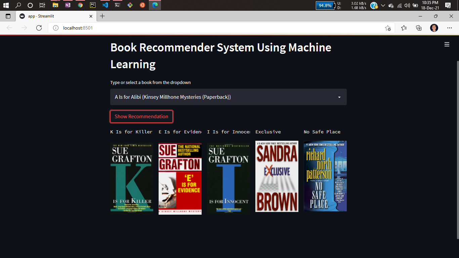This screenshot has width=459, height=258.
Task: Click I Is for Innocent cover
Action: tap(228, 178)
